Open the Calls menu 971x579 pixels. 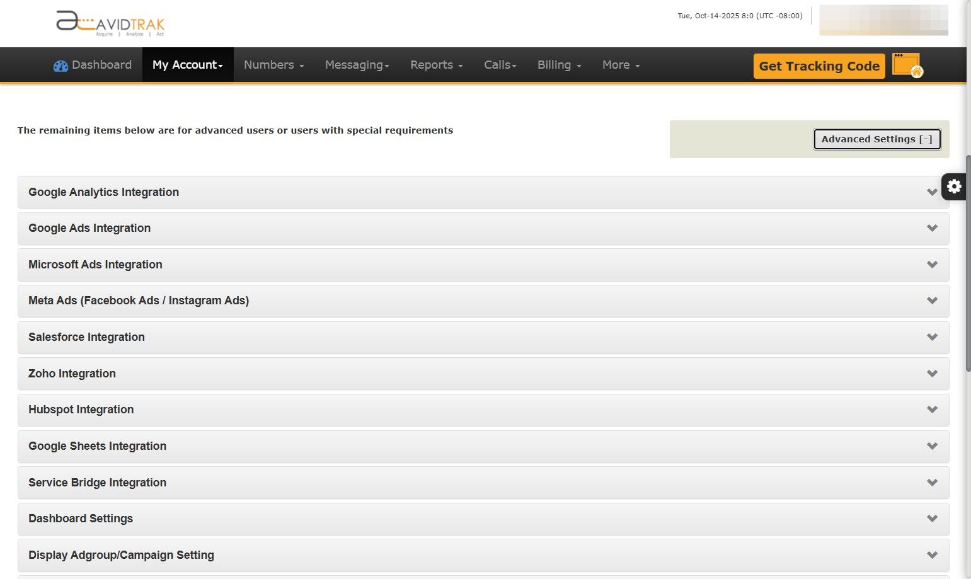coord(500,65)
